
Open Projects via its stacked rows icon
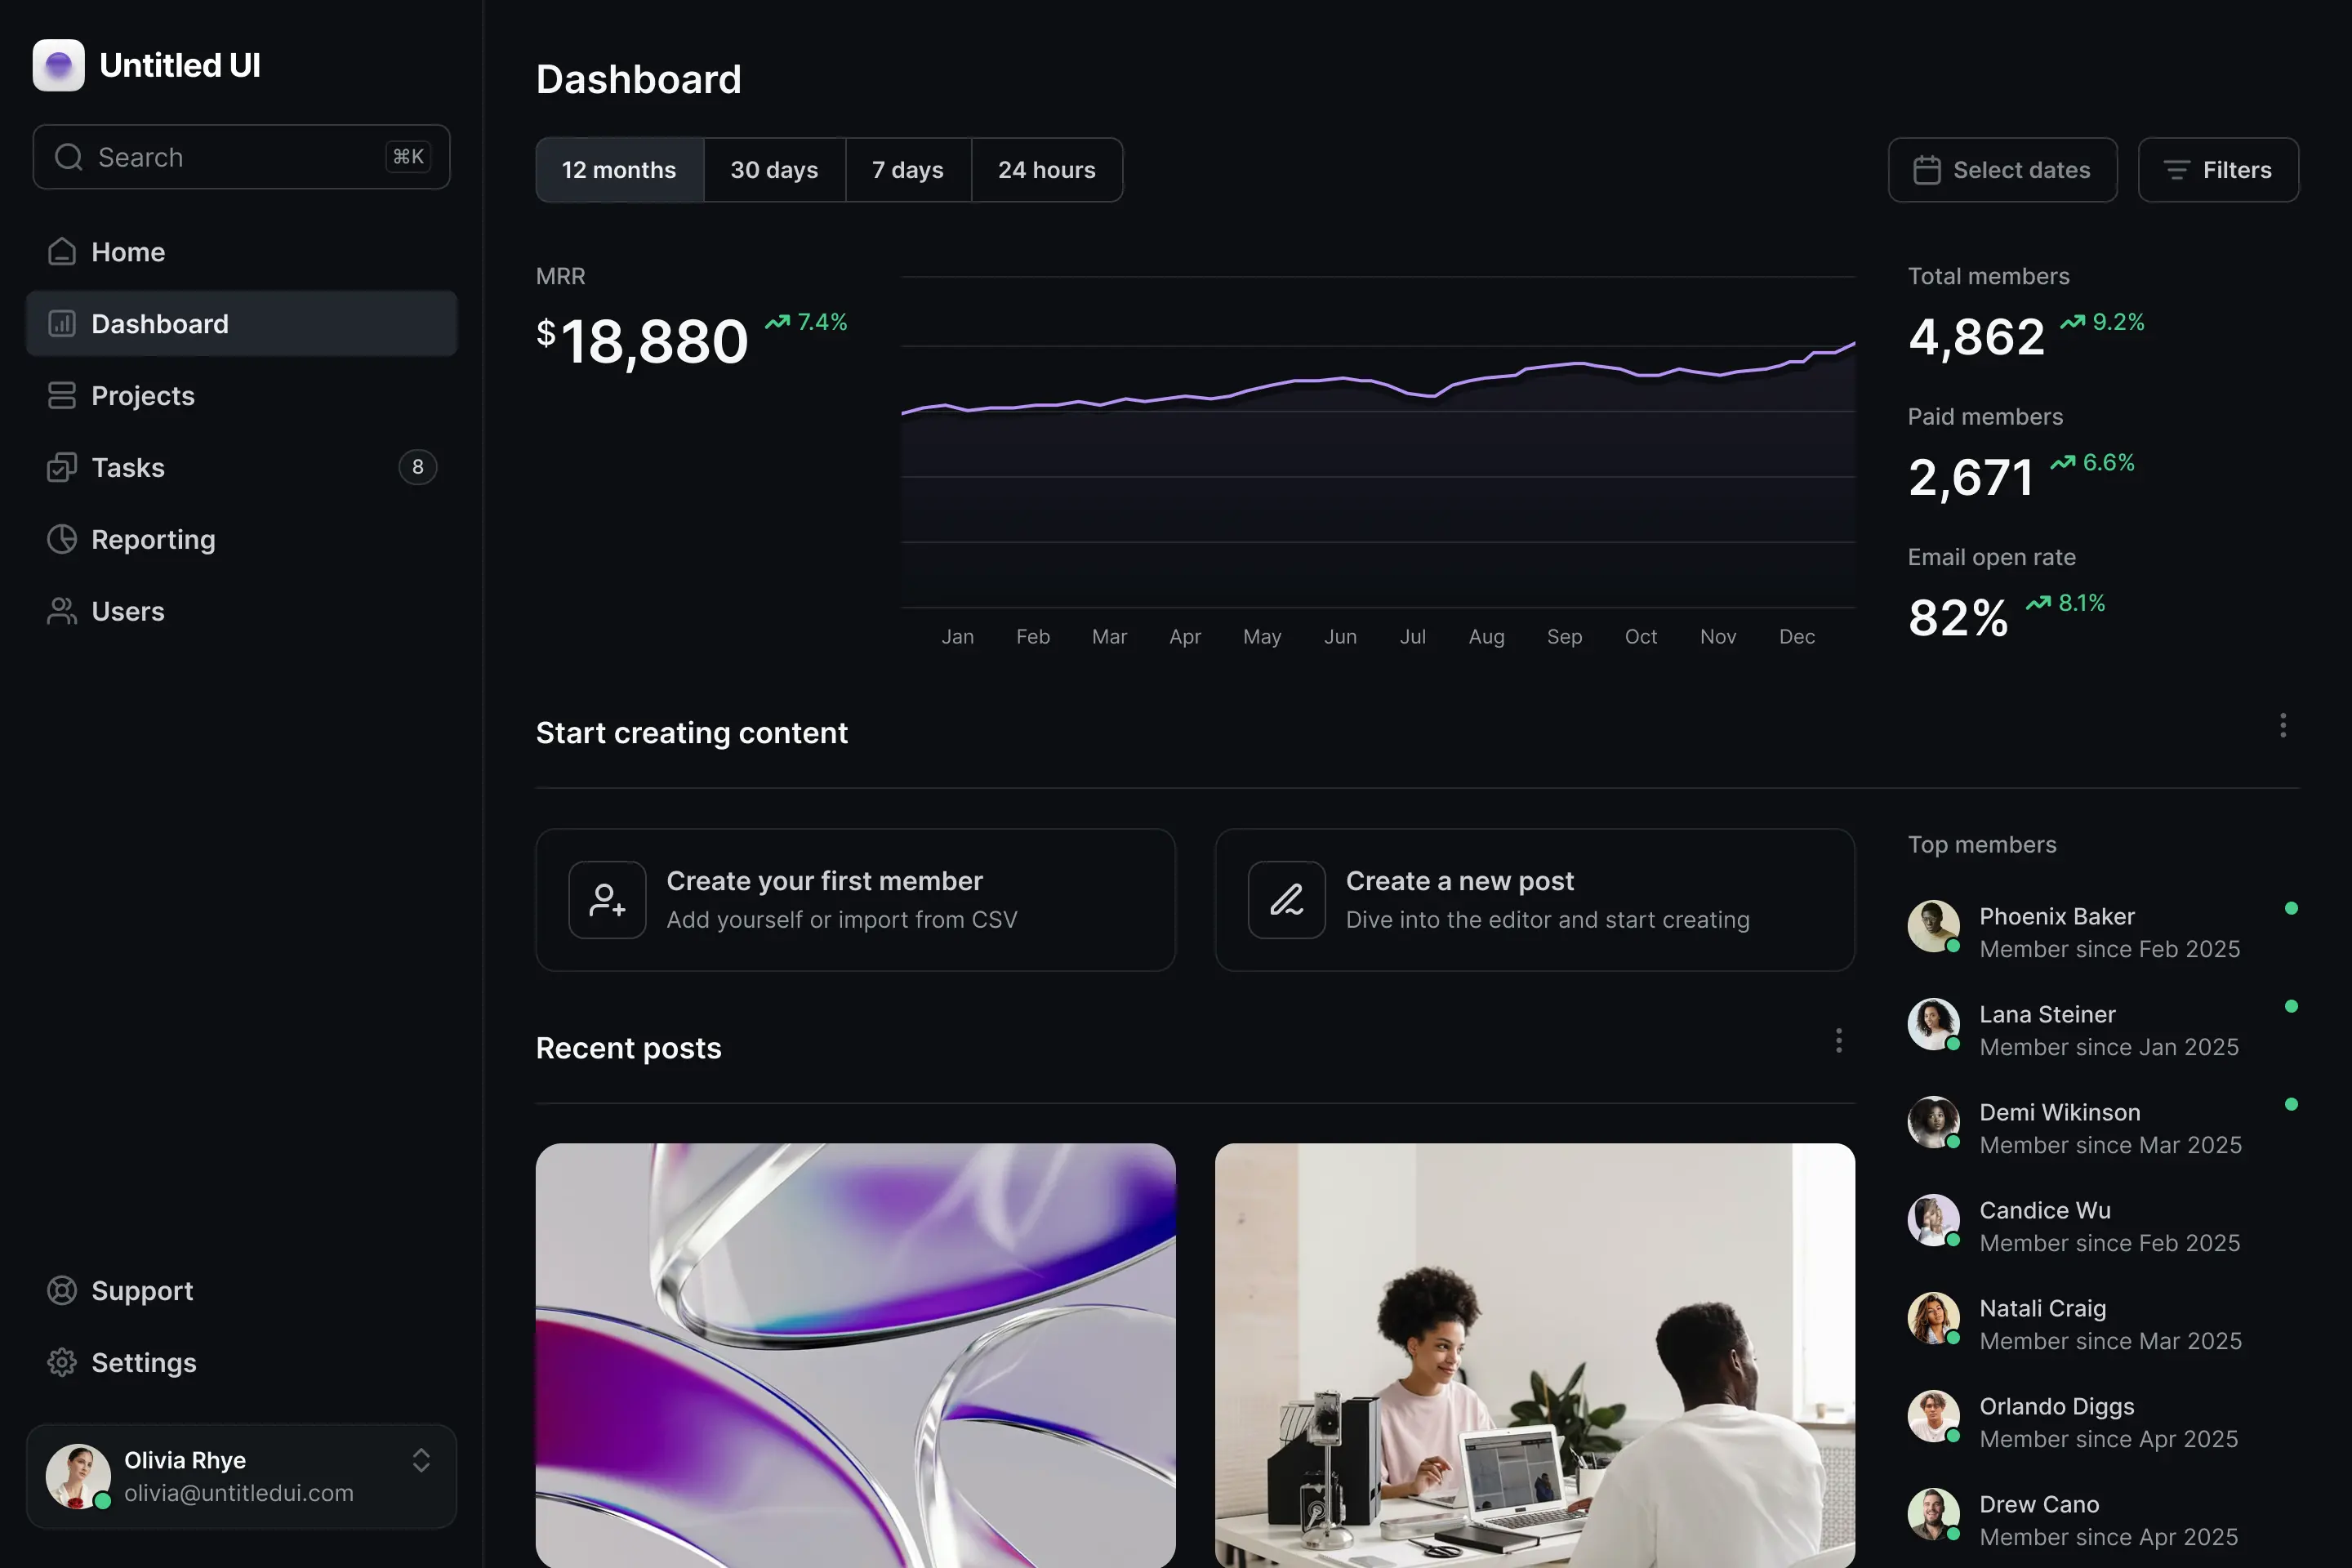pos(62,395)
